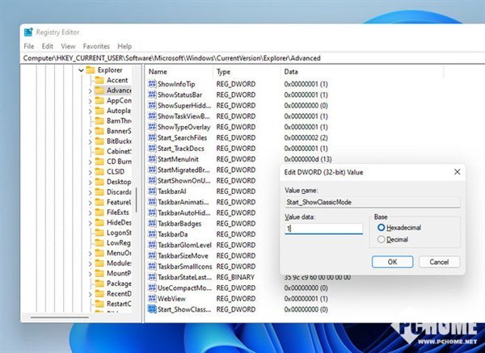Expand the Autopla key chevron
The height and width of the screenshot is (353, 485).
click(90, 111)
